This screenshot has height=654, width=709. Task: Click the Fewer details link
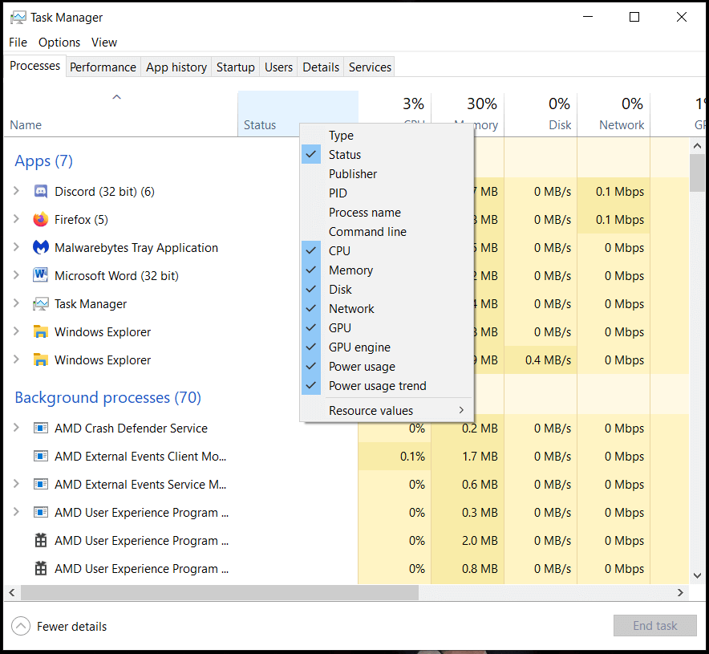[x=72, y=627]
